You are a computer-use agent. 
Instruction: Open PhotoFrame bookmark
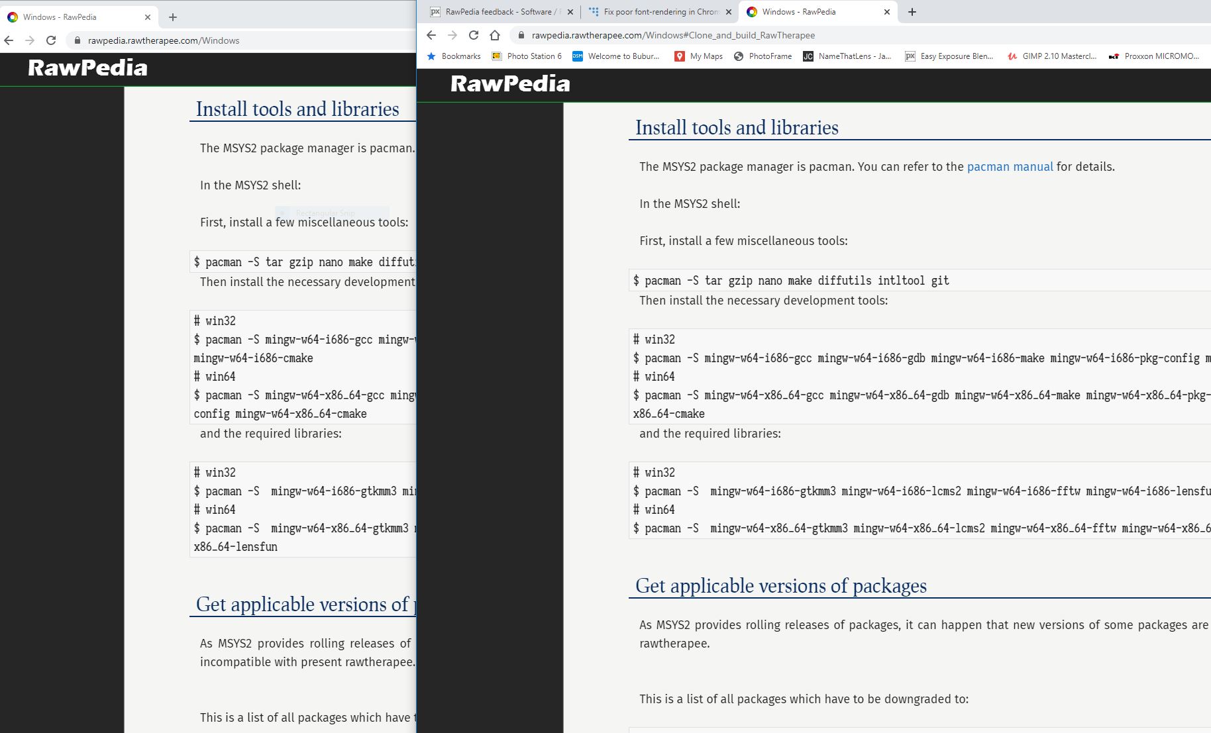pos(763,56)
